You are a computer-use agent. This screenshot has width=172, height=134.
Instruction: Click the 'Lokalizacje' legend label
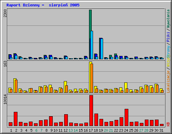(x=168, y=82)
